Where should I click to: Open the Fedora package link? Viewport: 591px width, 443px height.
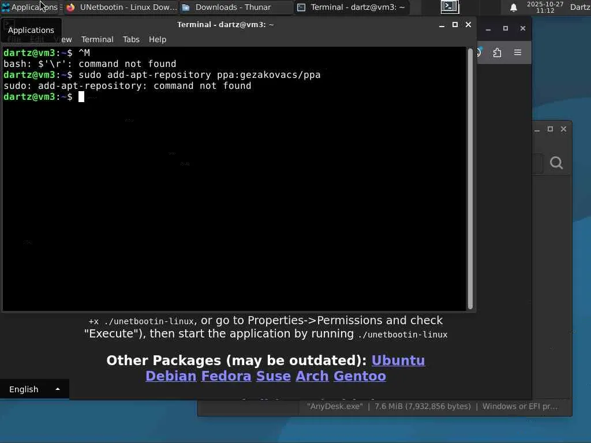click(x=226, y=376)
